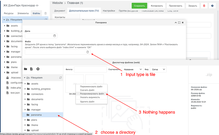Collapse Filesystem in file manager tree

click(x=24, y=78)
